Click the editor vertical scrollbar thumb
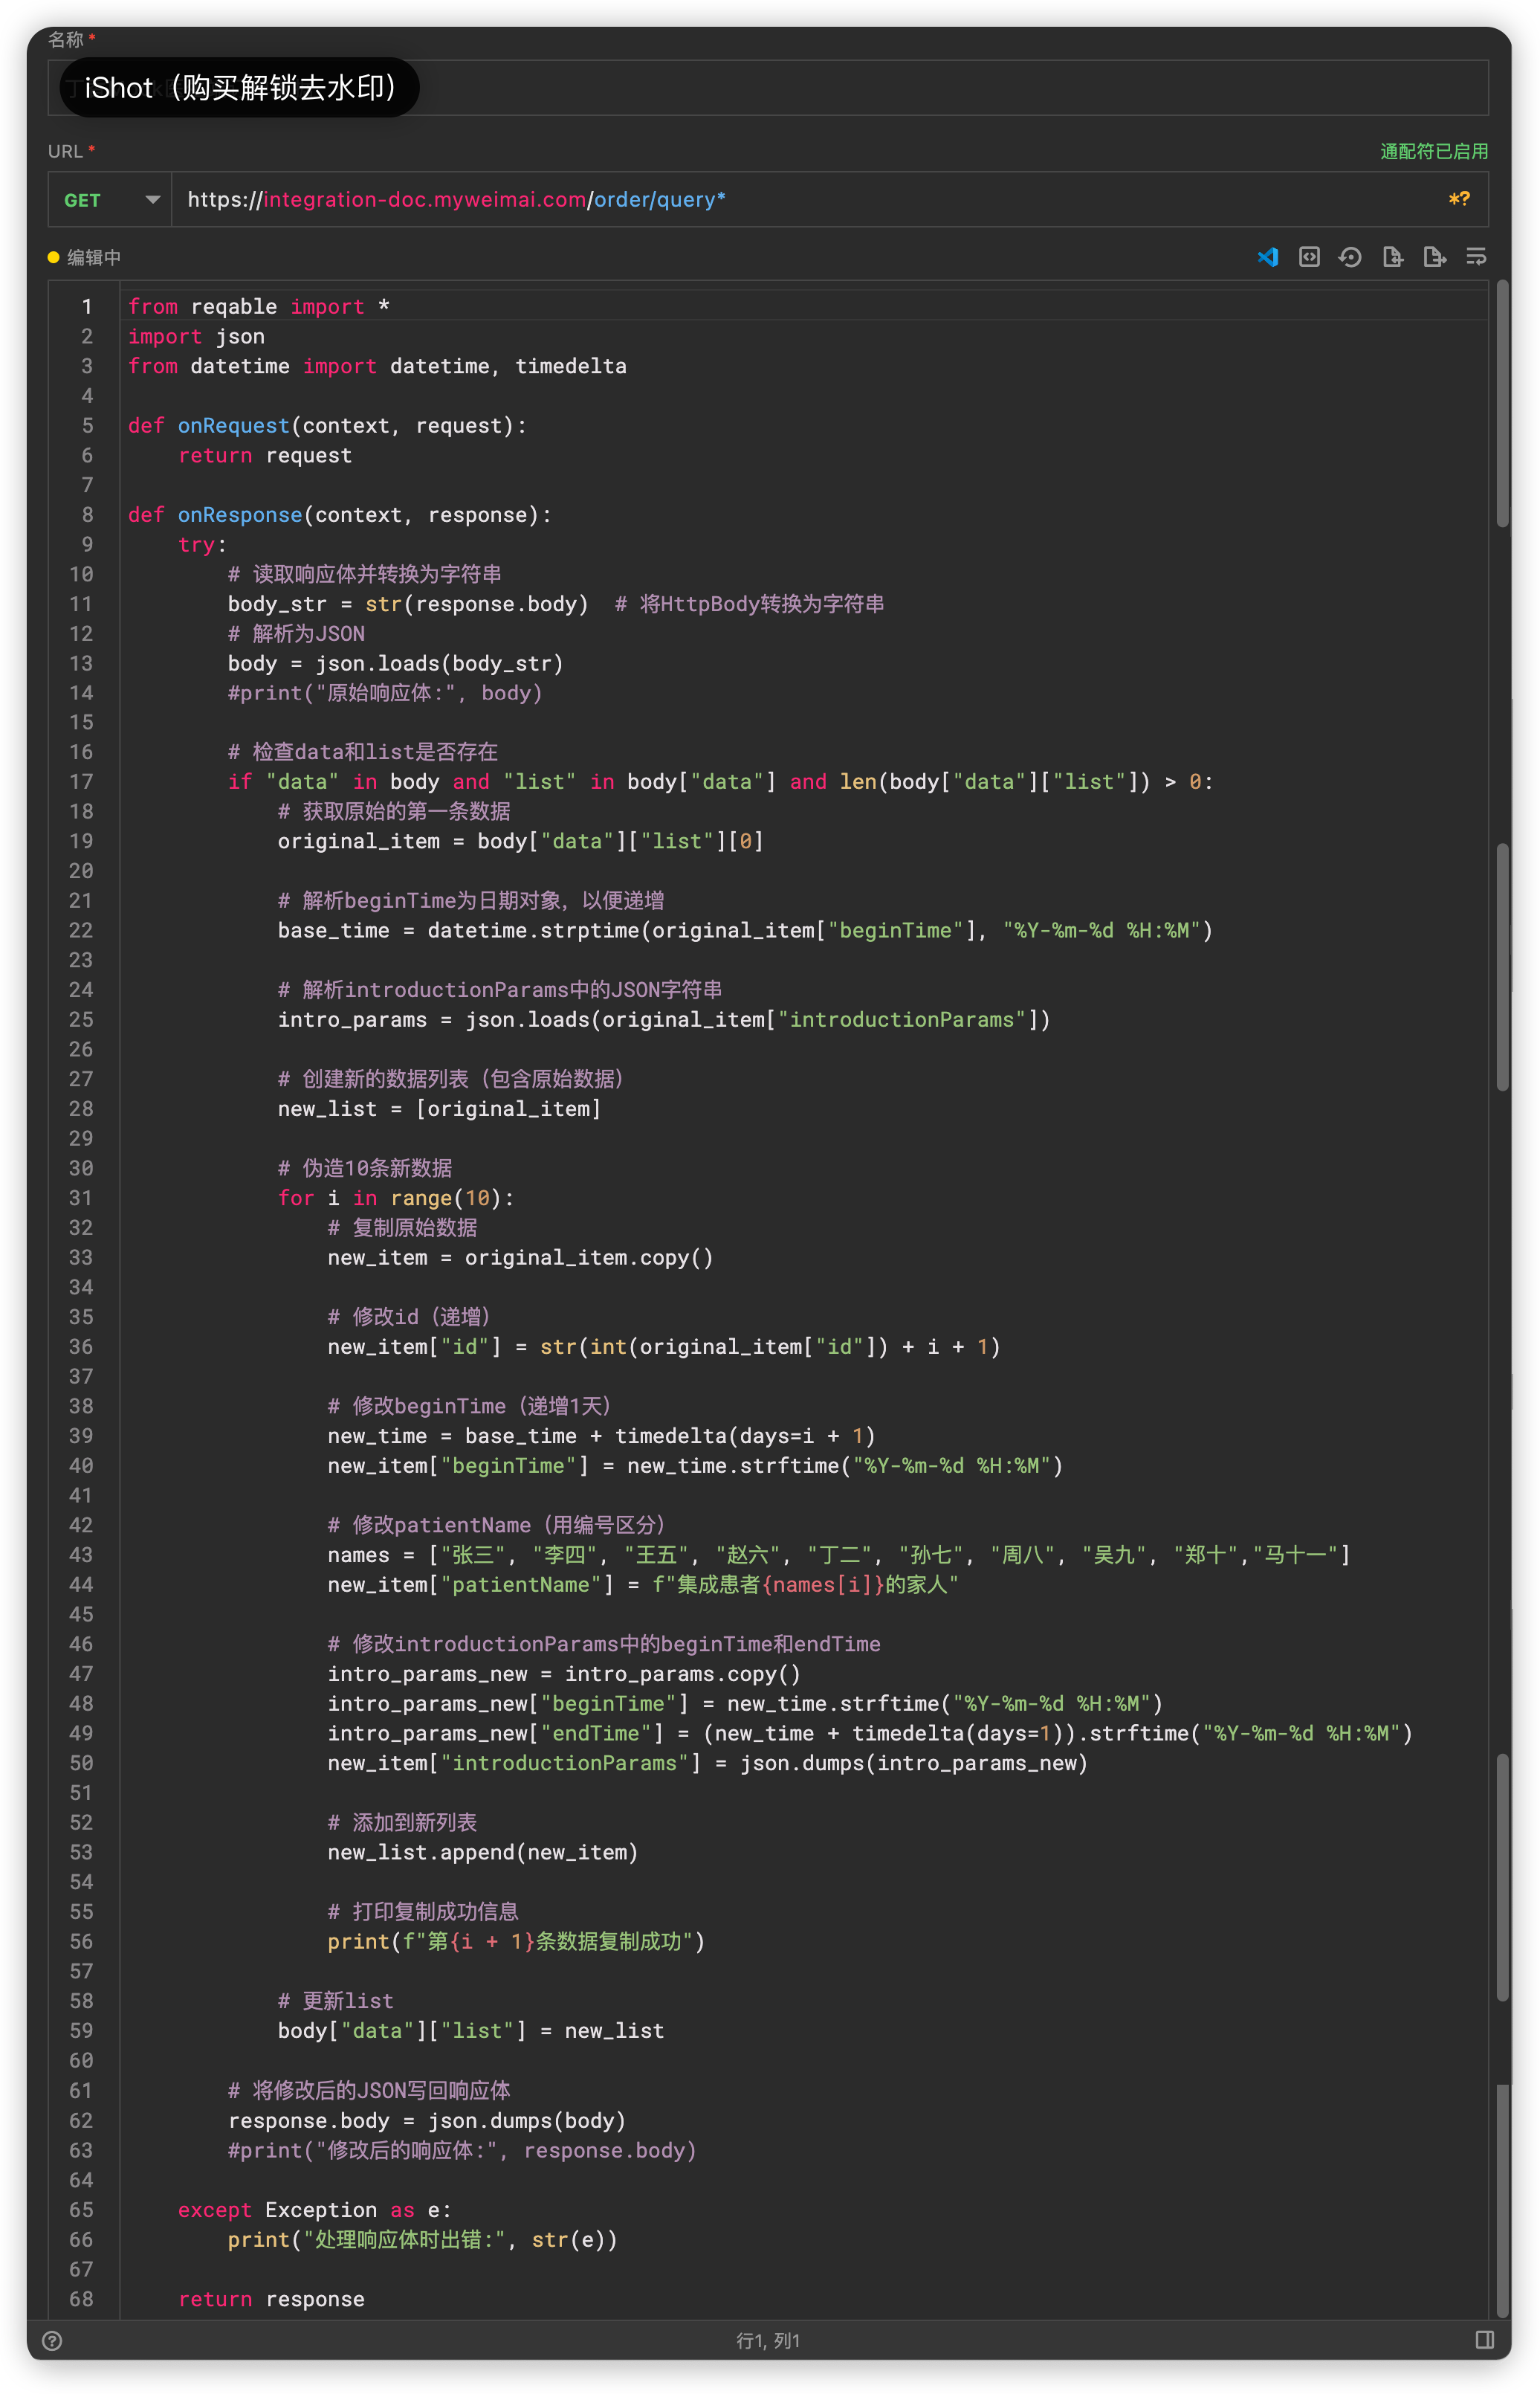1540x2394 pixels. pos(1502,404)
